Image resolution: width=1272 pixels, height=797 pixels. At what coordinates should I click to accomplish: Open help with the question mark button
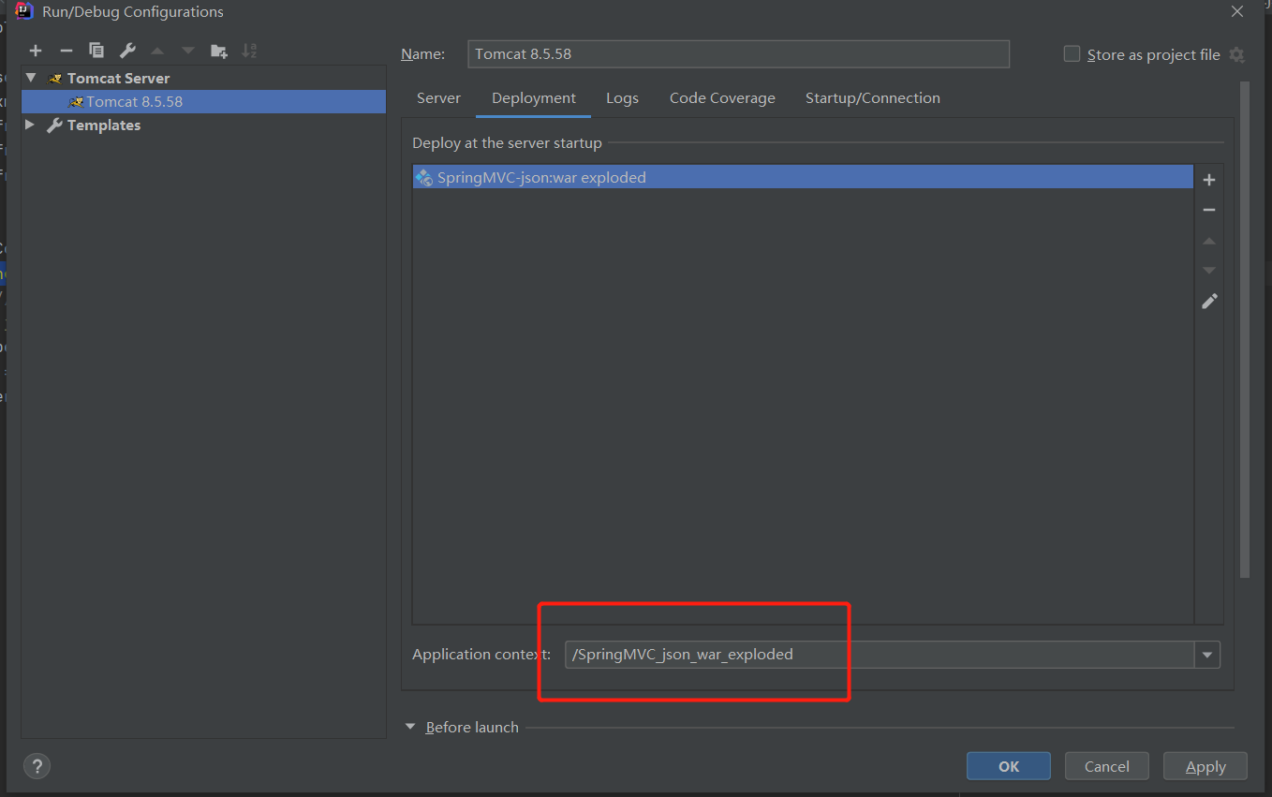(37, 766)
